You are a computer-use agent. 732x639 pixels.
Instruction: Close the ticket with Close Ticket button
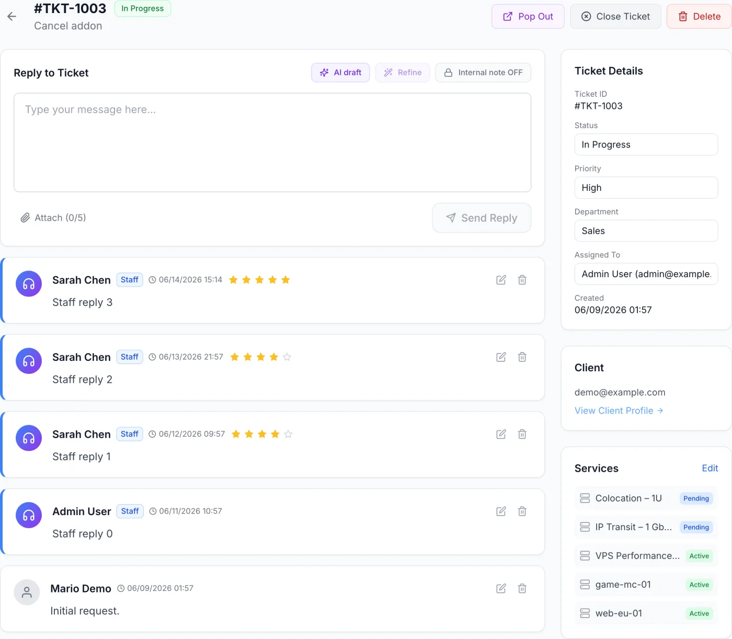[615, 16]
